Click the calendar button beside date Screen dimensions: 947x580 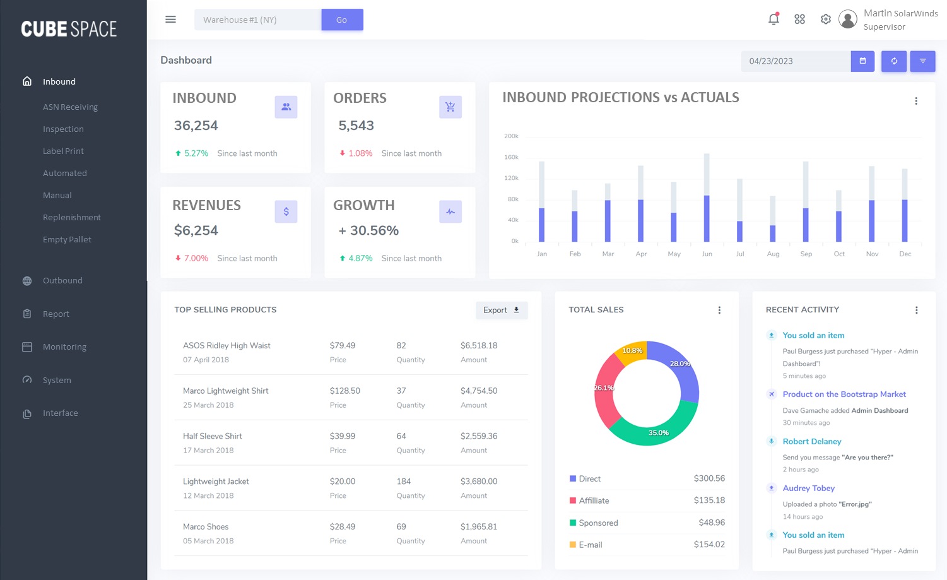tap(862, 61)
